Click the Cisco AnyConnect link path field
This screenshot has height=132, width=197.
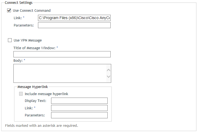click(x=74, y=18)
